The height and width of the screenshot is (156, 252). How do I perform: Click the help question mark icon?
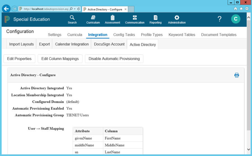click(x=220, y=19)
